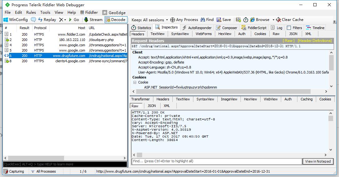The height and width of the screenshot is (177, 339).
Task: Click the WinConfig toolbar icon
Action: (6, 20)
